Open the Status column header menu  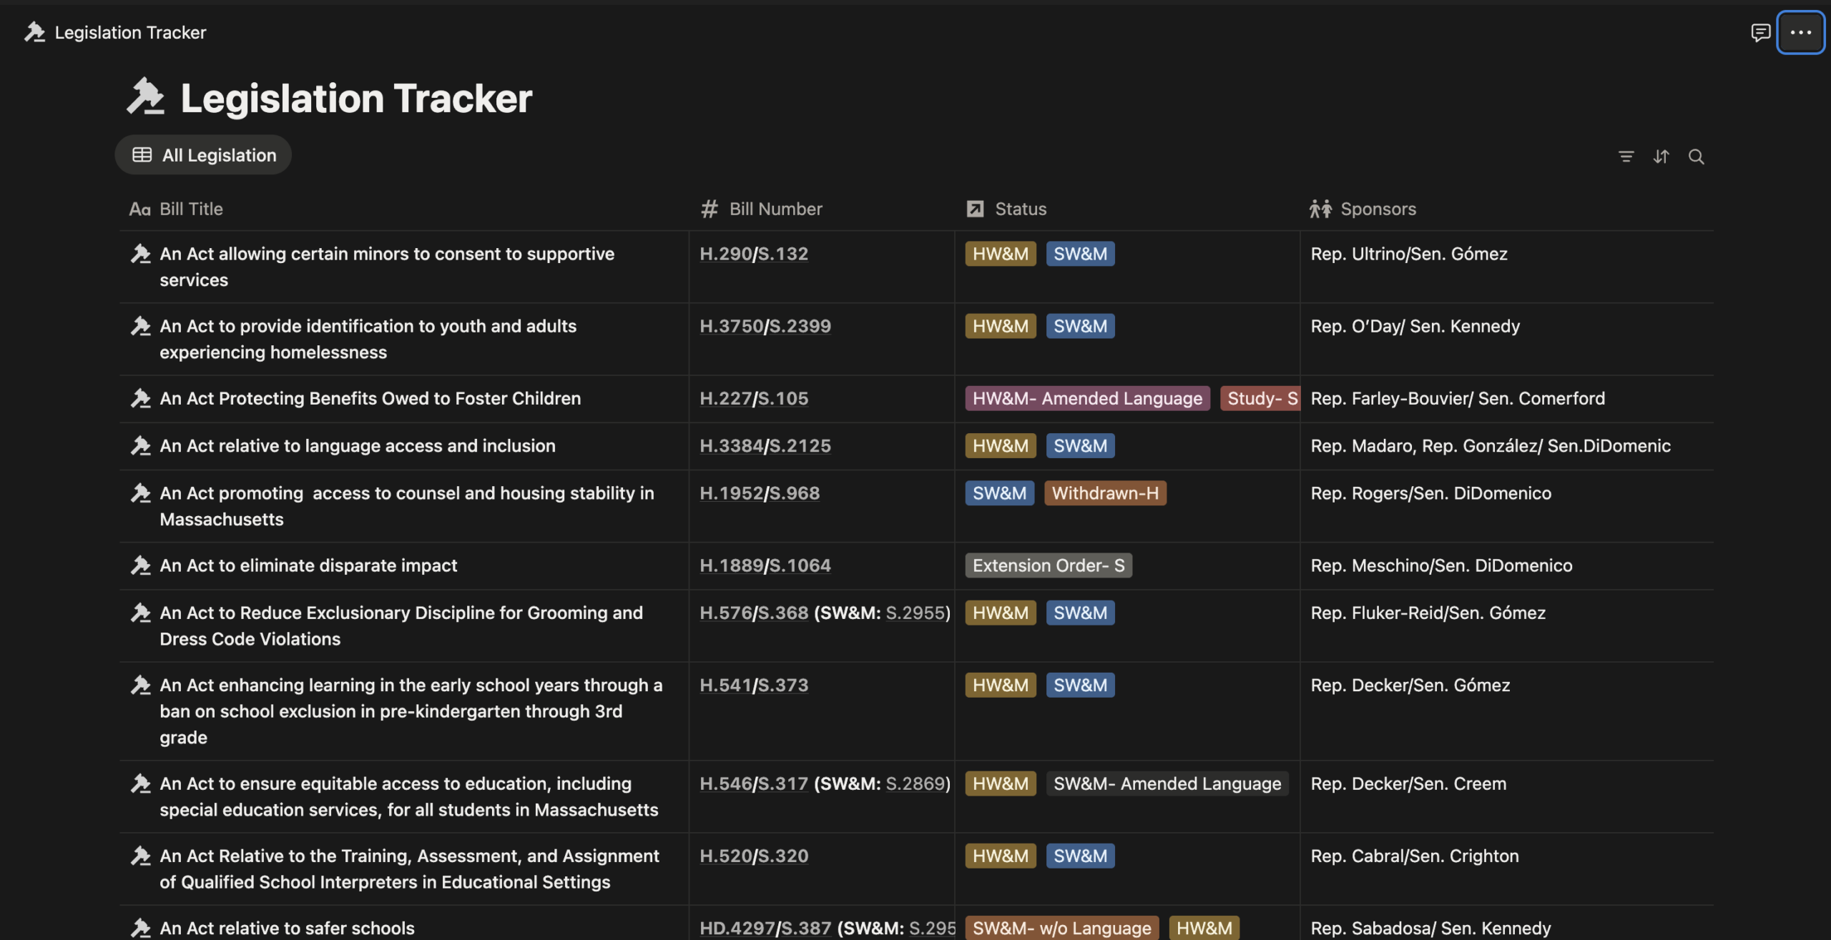click(1020, 209)
